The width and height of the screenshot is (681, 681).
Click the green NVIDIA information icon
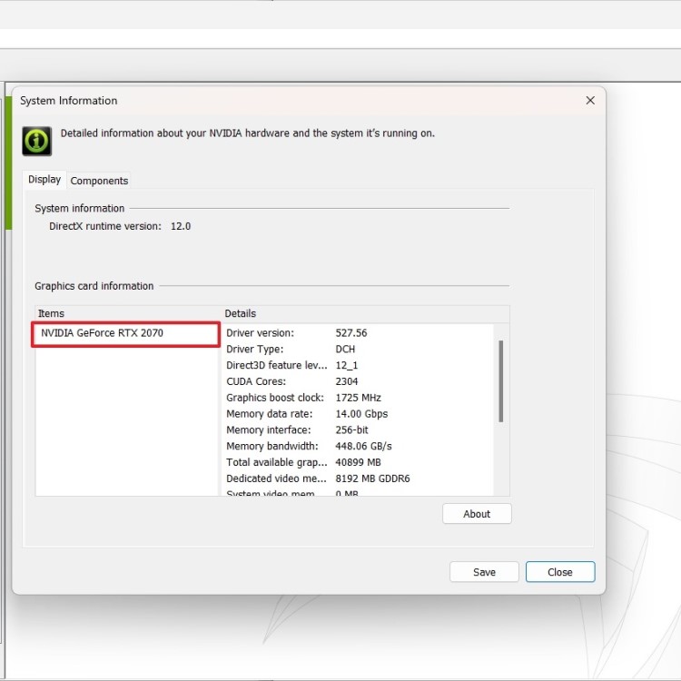(x=36, y=141)
